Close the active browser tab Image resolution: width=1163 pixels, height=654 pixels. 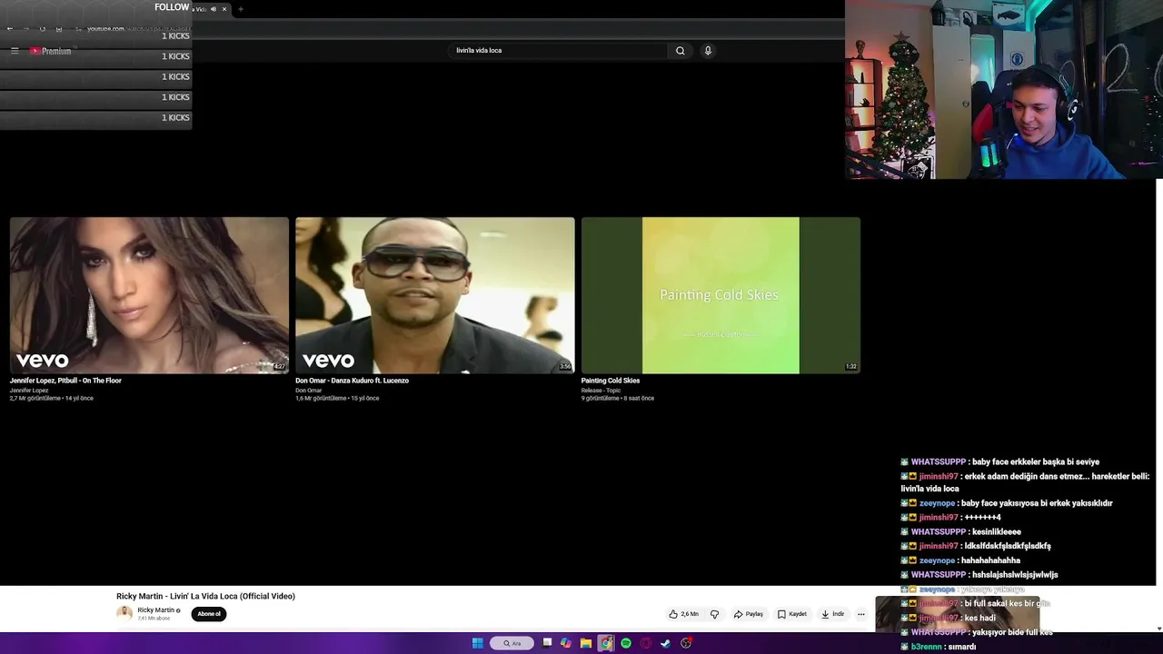(224, 9)
